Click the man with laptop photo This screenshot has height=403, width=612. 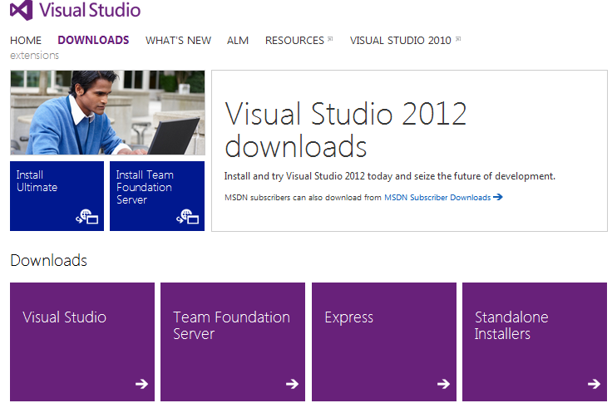(106, 112)
